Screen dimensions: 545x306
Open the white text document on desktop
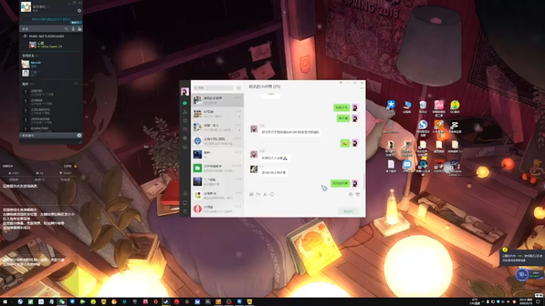click(391, 166)
